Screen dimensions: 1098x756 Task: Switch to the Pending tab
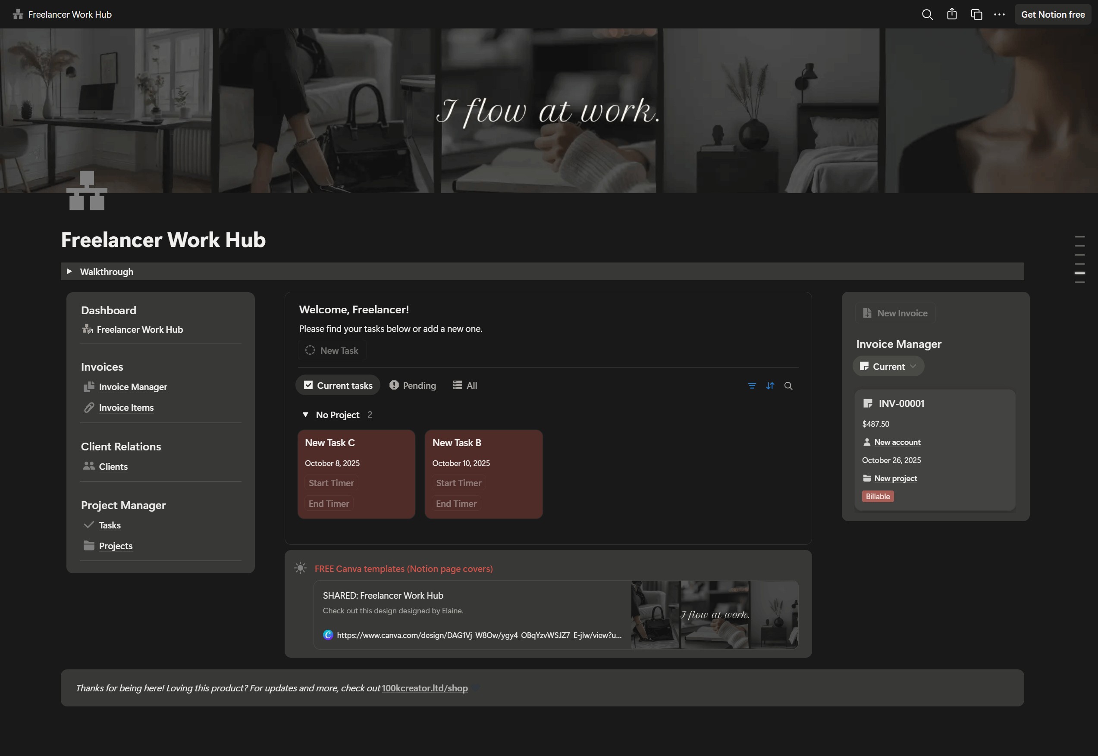click(x=412, y=385)
